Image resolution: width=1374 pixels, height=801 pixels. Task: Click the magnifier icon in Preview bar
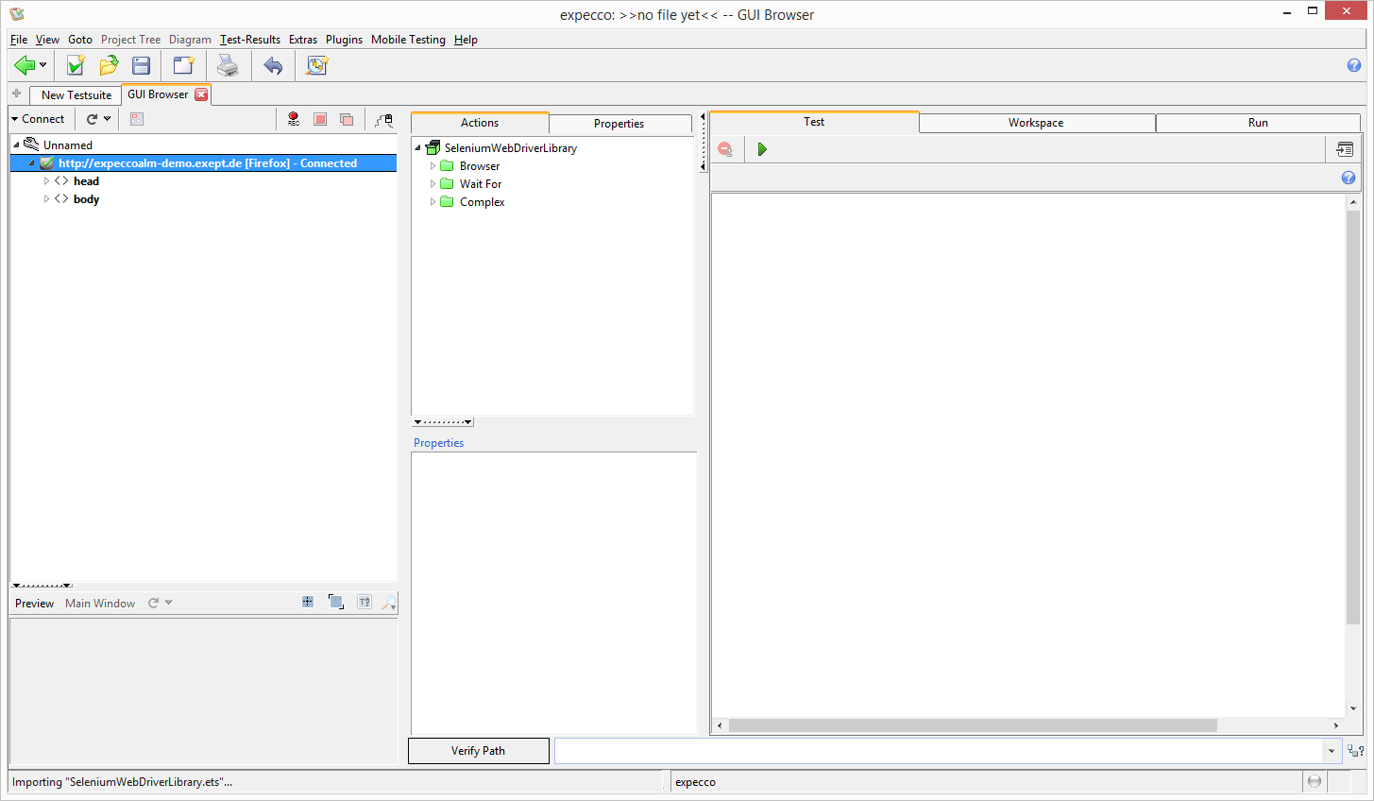click(388, 603)
